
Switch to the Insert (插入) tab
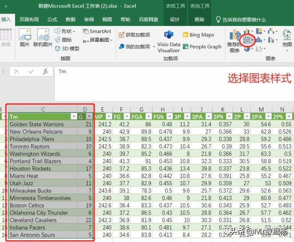pos(6,20)
